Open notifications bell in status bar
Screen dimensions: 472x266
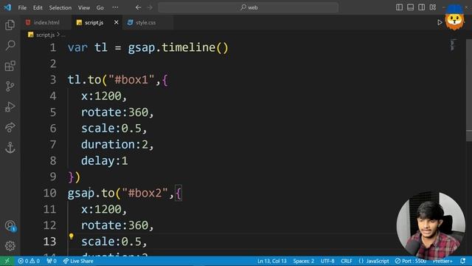click(x=463, y=261)
